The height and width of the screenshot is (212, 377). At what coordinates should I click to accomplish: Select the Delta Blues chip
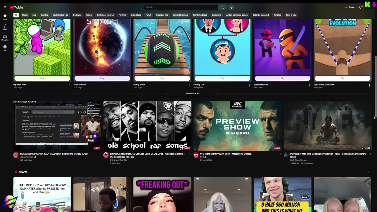136,15
